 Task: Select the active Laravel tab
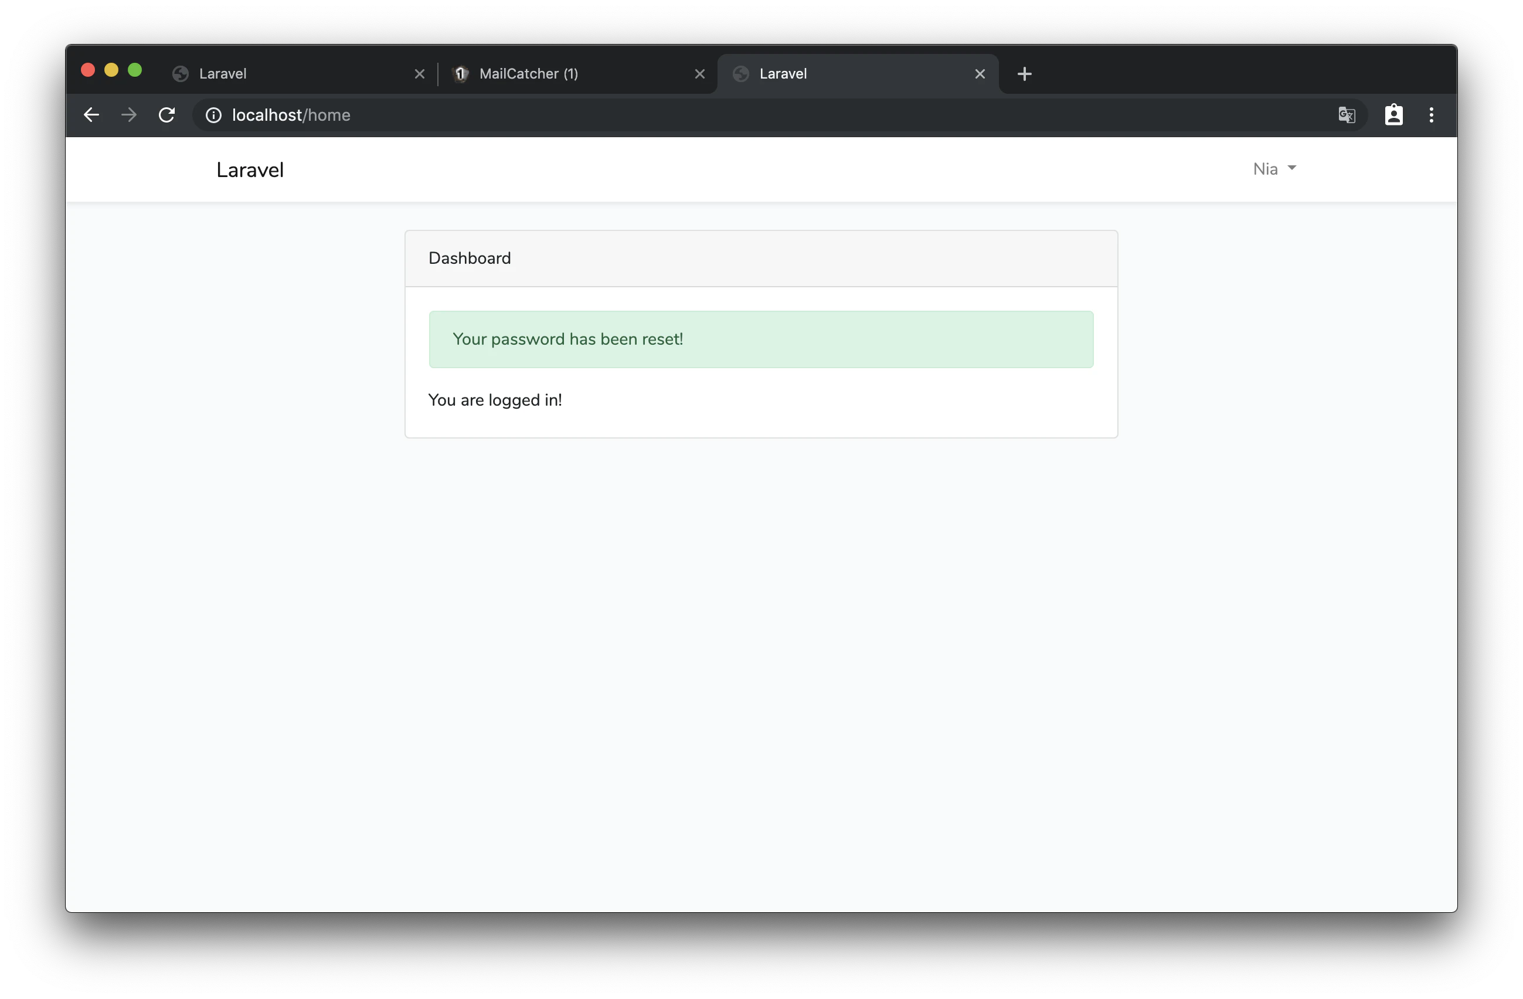pyautogui.click(x=858, y=74)
